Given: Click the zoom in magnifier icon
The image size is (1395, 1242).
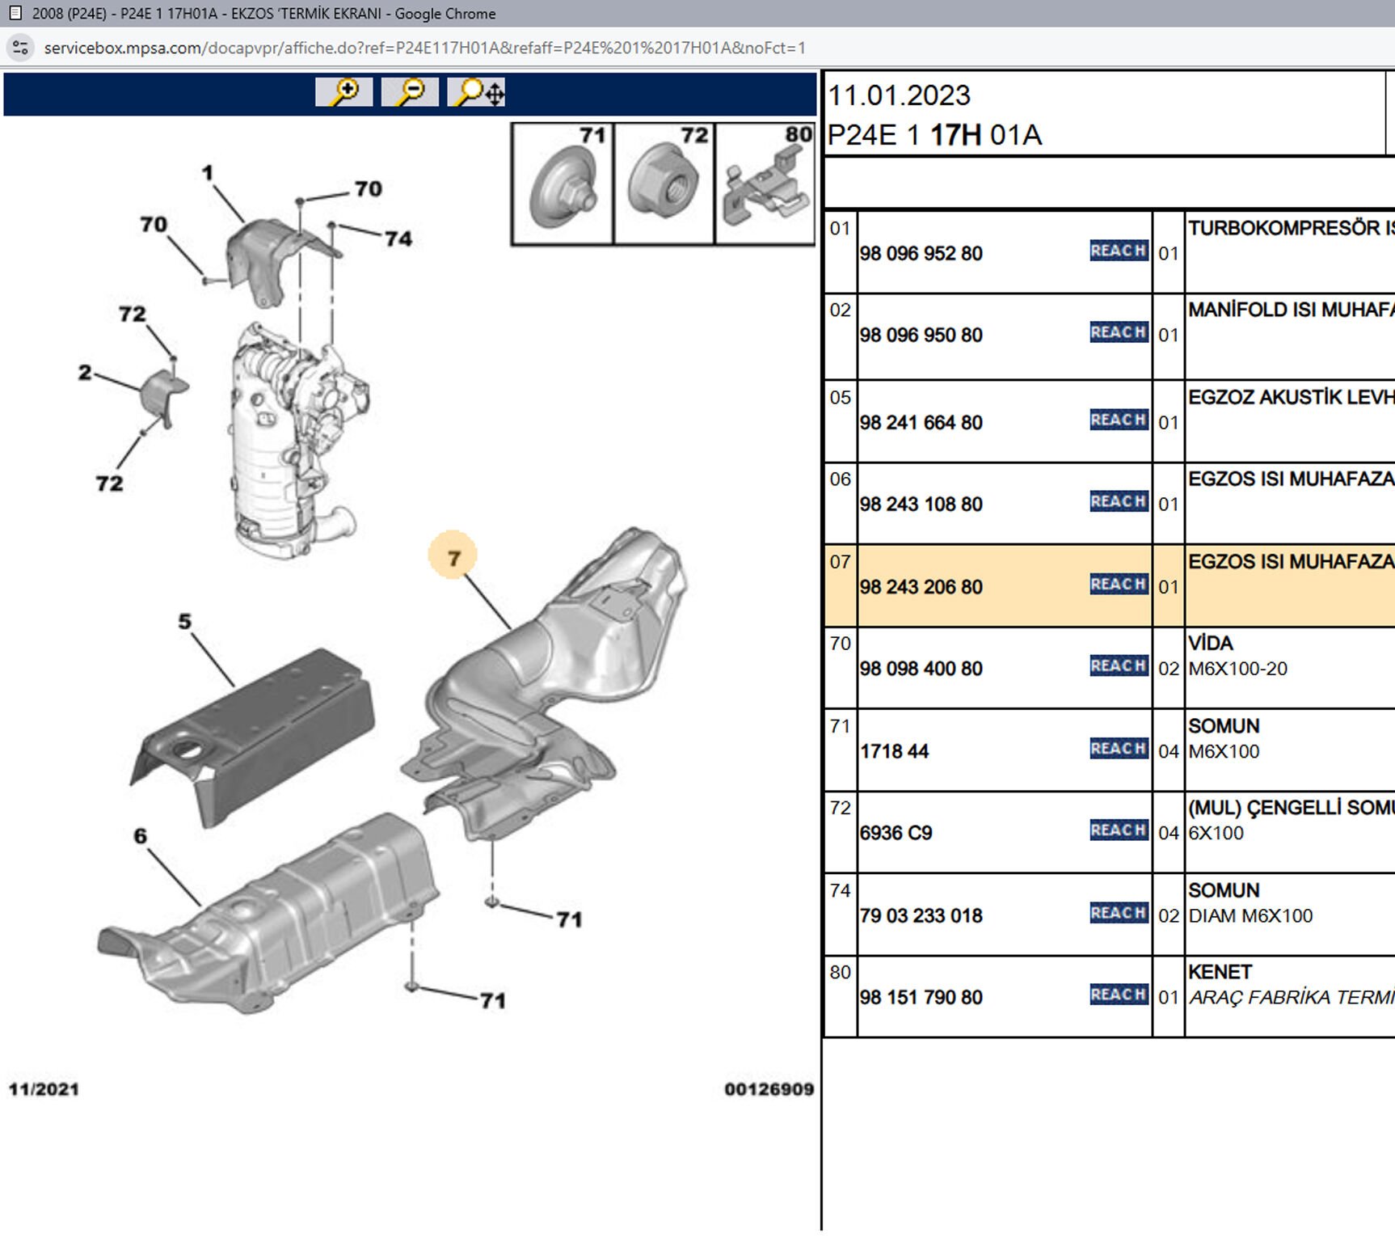Looking at the screenshot, I should (x=343, y=92).
